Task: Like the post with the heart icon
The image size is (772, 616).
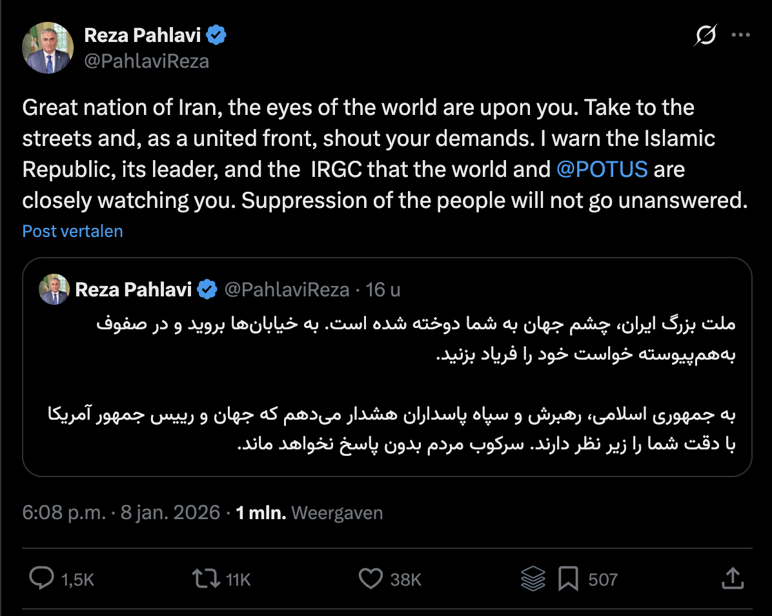Action: coord(371,579)
